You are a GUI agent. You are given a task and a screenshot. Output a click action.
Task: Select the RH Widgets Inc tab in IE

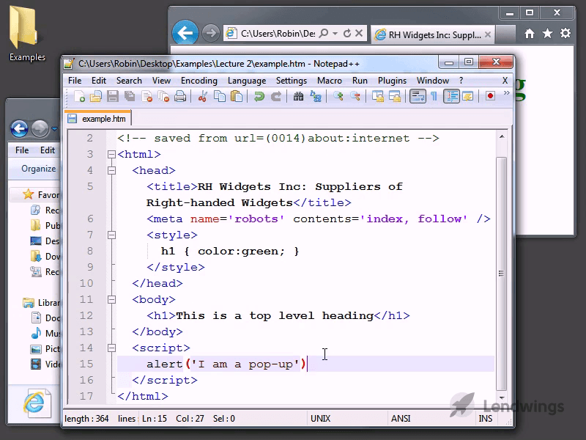[x=433, y=34]
